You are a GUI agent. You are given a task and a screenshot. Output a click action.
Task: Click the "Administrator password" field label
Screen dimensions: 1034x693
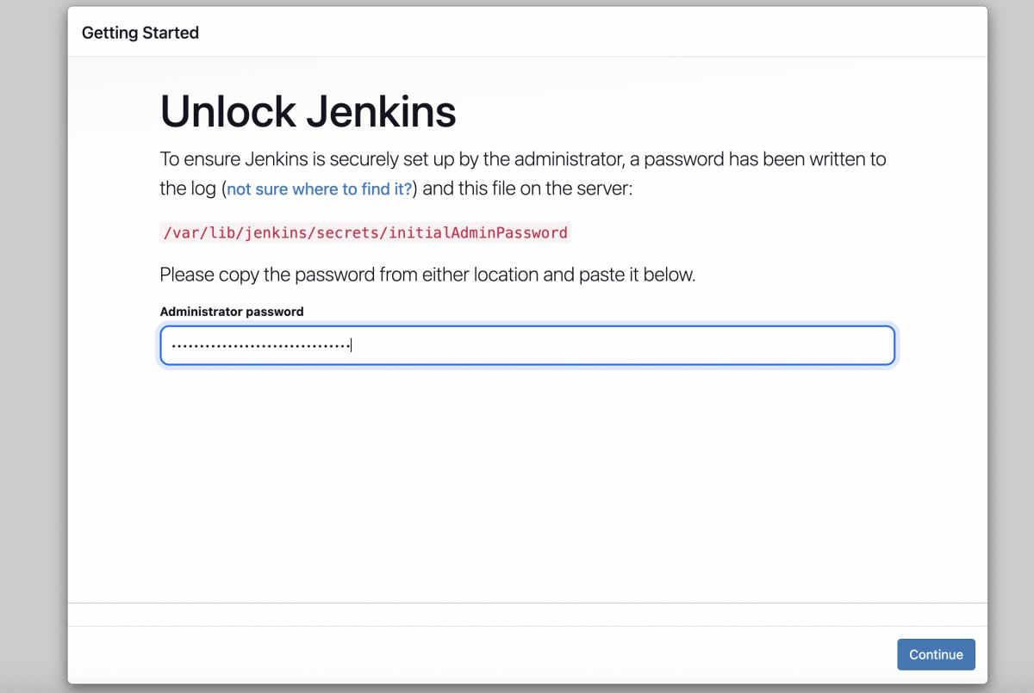click(x=232, y=312)
